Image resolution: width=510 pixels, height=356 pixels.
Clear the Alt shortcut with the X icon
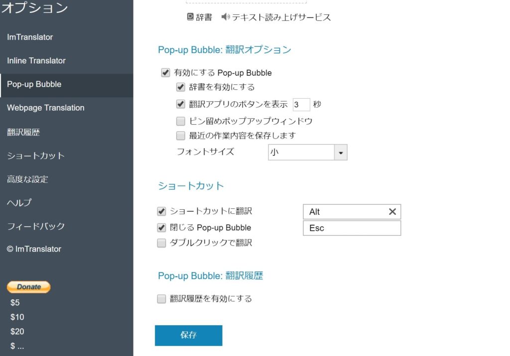pos(392,212)
